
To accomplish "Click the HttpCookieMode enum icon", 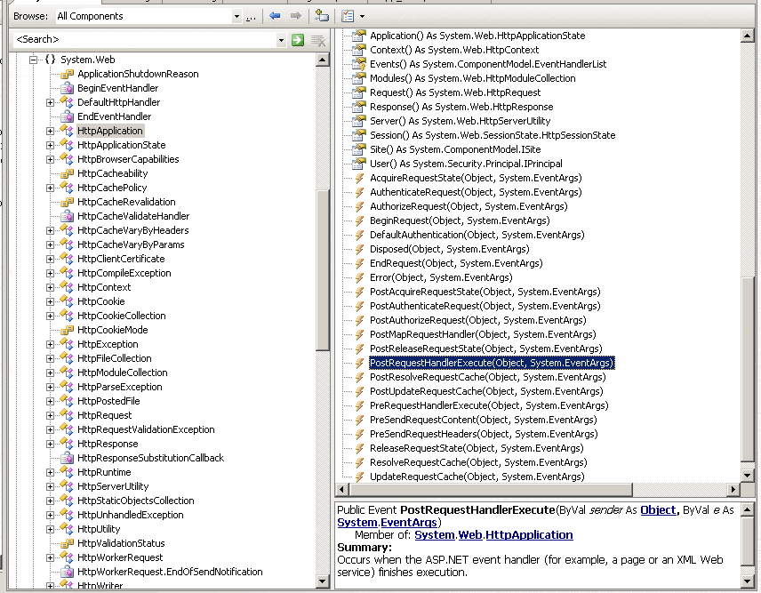I will [67, 331].
